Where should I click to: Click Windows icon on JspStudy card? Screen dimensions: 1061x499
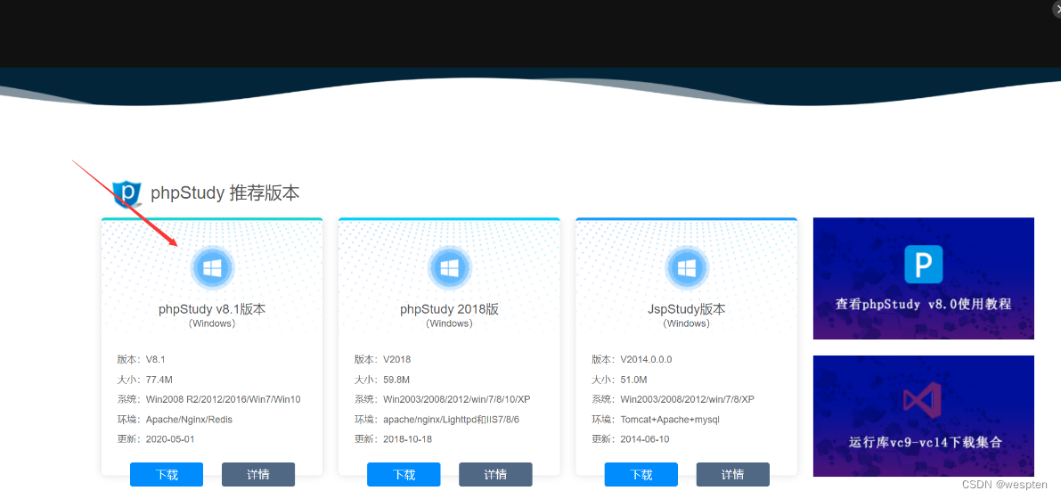tap(687, 269)
